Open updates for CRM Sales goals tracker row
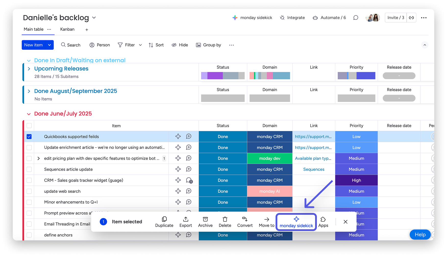The height and width of the screenshot is (257, 447). pyautogui.click(x=189, y=180)
